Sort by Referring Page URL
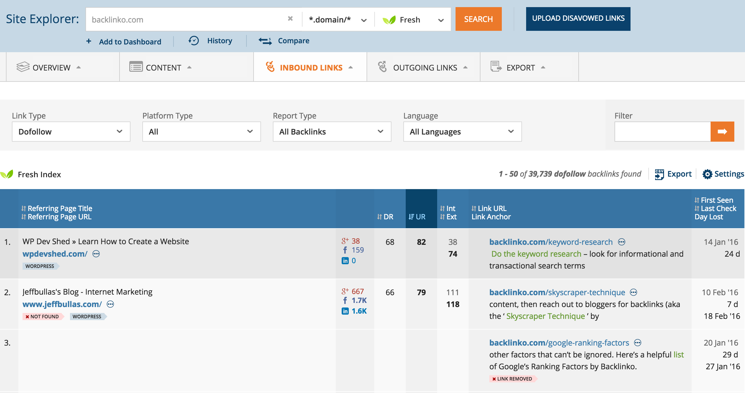The height and width of the screenshot is (393, 745). [x=56, y=217]
